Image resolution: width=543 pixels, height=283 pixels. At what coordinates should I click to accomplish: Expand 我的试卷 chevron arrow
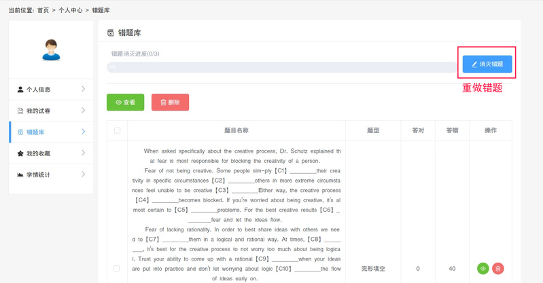pyautogui.click(x=83, y=110)
